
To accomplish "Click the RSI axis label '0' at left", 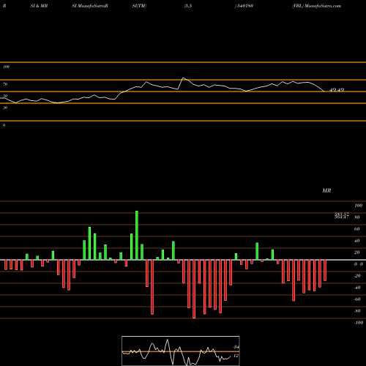I will (4, 125).
